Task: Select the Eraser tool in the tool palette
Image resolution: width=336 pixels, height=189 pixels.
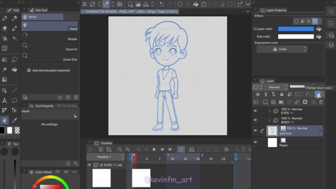Action: pos(5,29)
